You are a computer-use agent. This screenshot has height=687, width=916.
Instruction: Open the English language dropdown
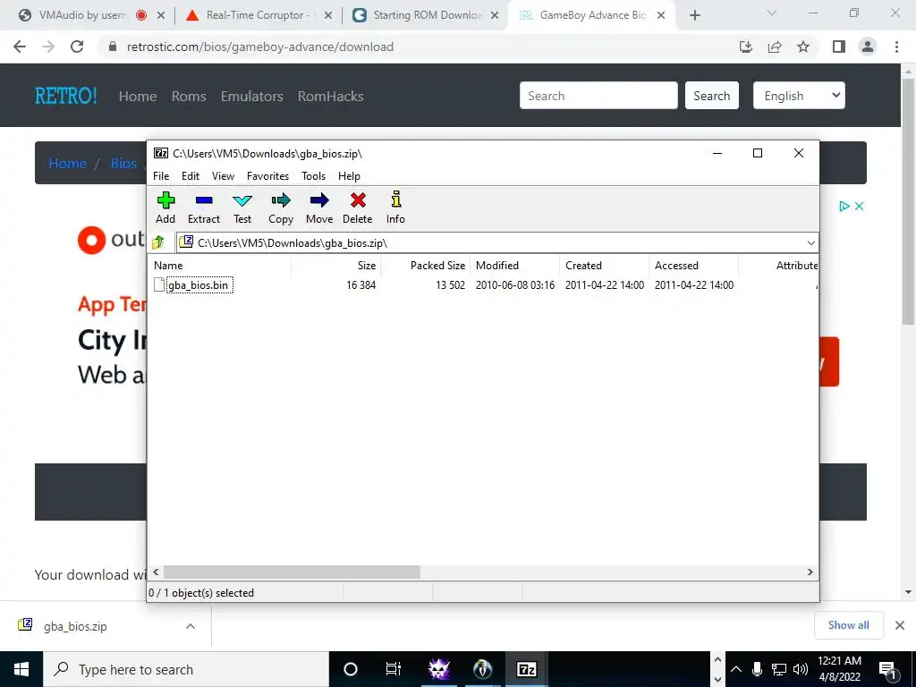799,95
